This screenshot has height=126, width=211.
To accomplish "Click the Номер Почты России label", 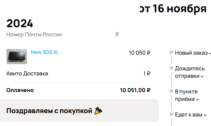I will [34, 35].
